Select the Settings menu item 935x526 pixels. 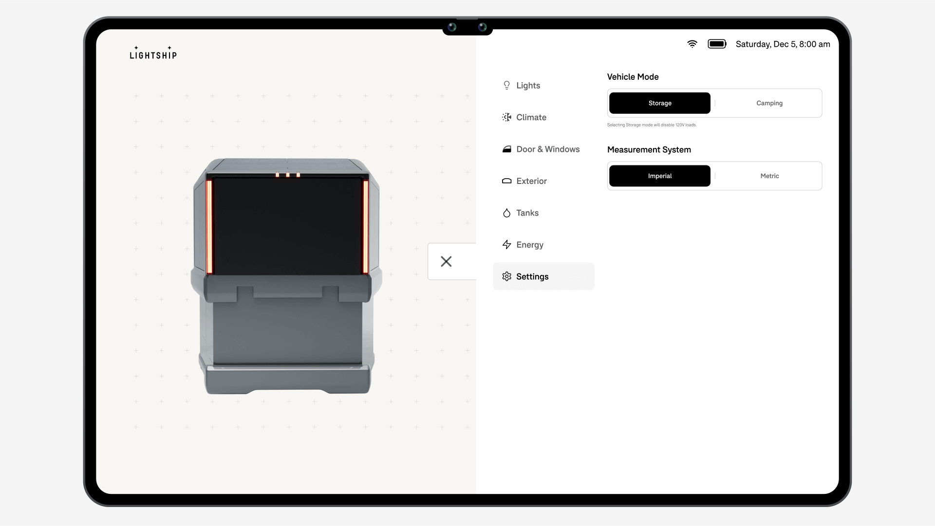point(543,276)
